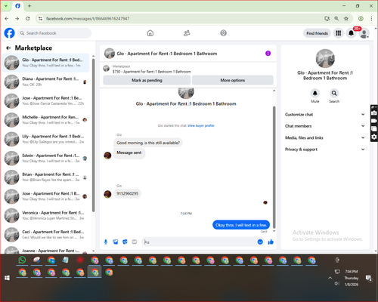Open the emoji picker in message box
Screen dimensions: 378x302
[x=260, y=242]
